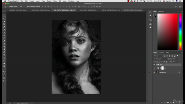
Task: Switch to the _MG_6763.tif document tab
Action: coord(41,10)
